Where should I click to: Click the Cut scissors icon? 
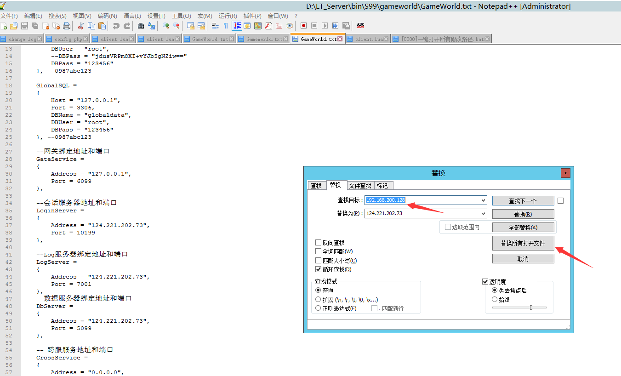click(x=81, y=26)
